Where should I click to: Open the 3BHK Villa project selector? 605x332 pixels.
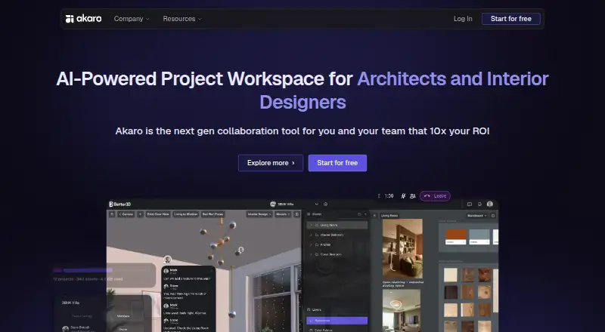(294, 204)
